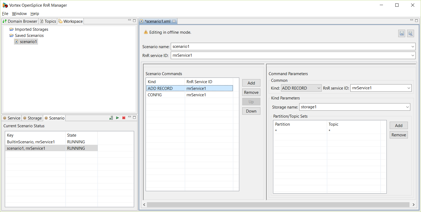
Task: Maximize the Workspace pane
Action: 134,20
